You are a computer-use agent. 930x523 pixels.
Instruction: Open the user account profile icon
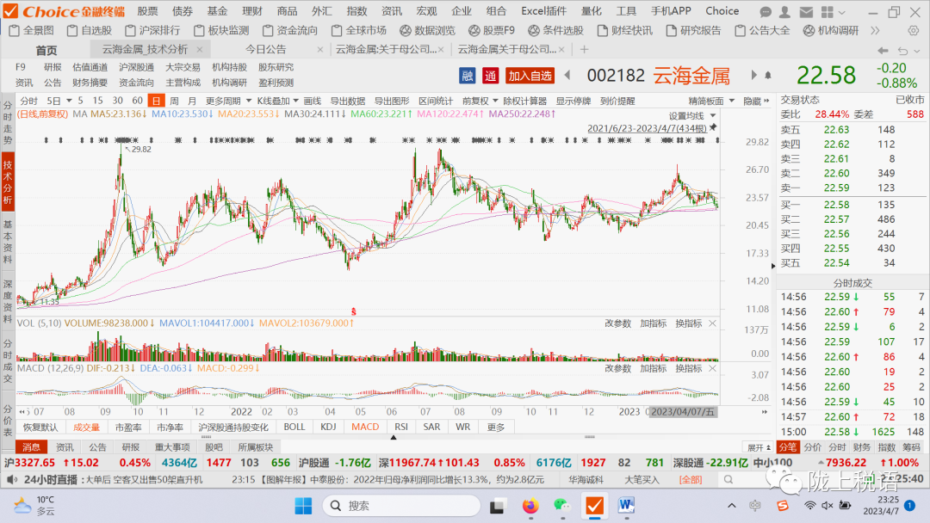coord(784,12)
